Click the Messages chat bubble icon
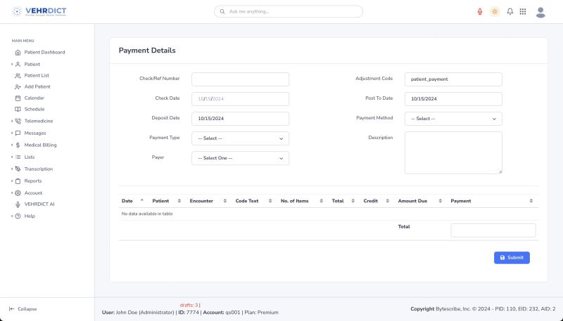This screenshot has height=321, width=563. [x=18, y=133]
